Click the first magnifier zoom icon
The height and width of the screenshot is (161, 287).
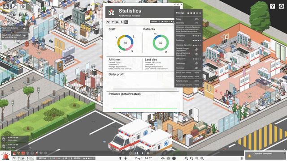click(186, 158)
